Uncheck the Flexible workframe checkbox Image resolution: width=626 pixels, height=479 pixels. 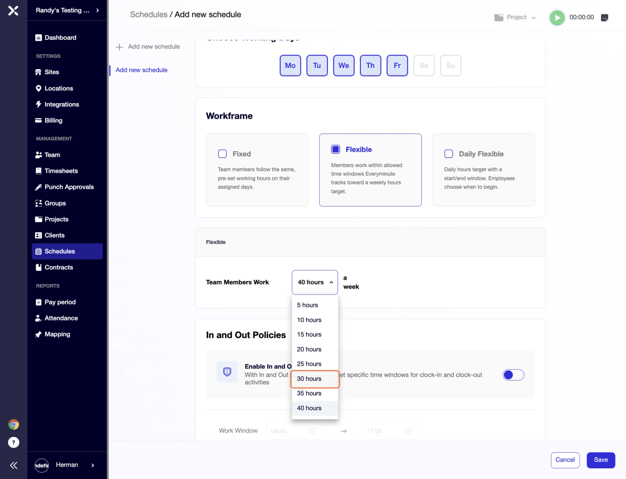pos(335,149)
